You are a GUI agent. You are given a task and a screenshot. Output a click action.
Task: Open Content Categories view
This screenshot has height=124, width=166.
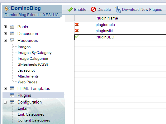34,120
